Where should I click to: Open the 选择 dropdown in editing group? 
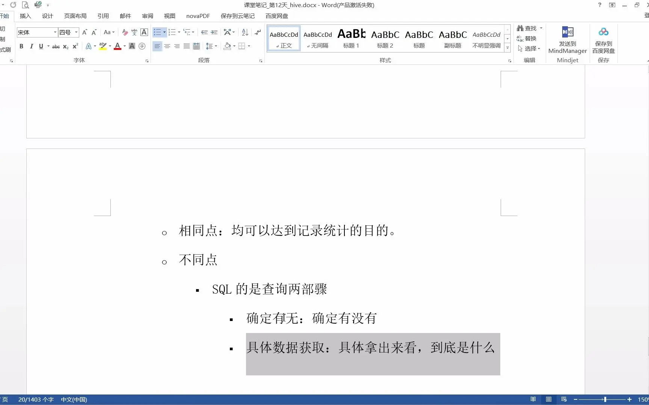click(529, 48)
